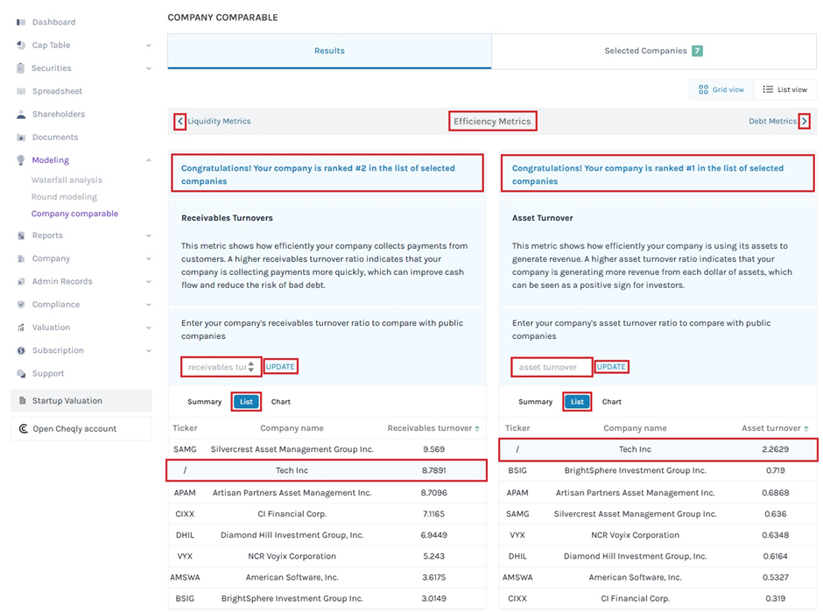Click the Startup Valuation icon
This screenshot has height=613, width=823.
point(22,401)
